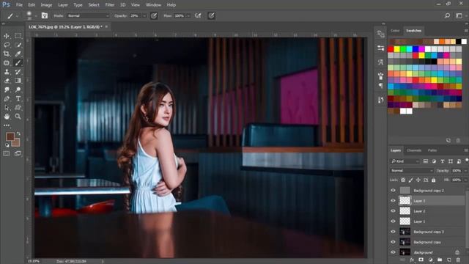
Task: Toggle pressure for opacity button
Action: click(x=154, y=15)
